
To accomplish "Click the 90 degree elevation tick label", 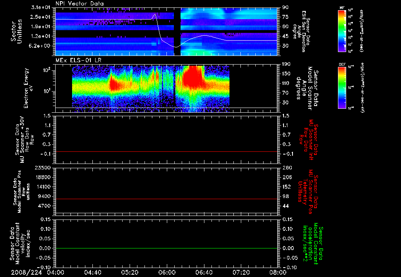I will click(285, 7).
